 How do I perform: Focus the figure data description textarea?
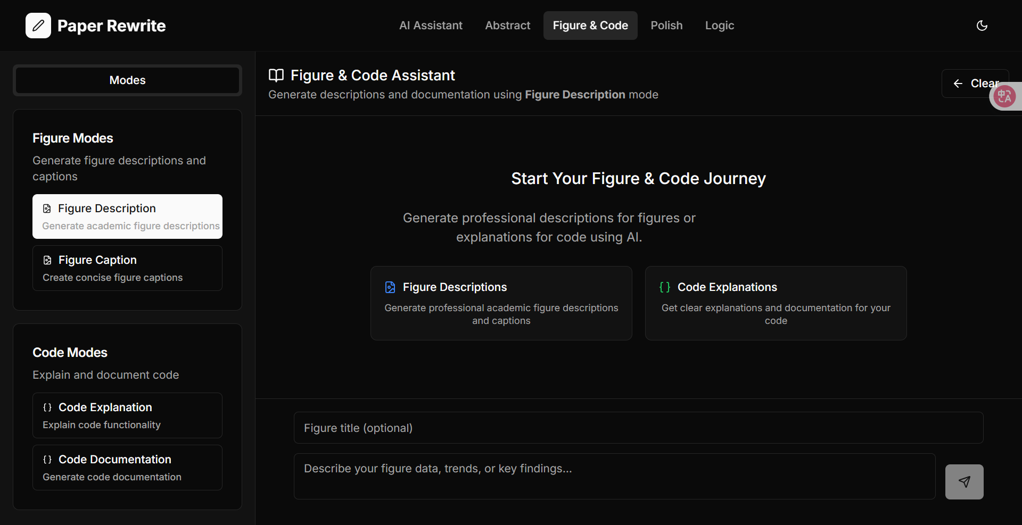click(x=615, y=476)
